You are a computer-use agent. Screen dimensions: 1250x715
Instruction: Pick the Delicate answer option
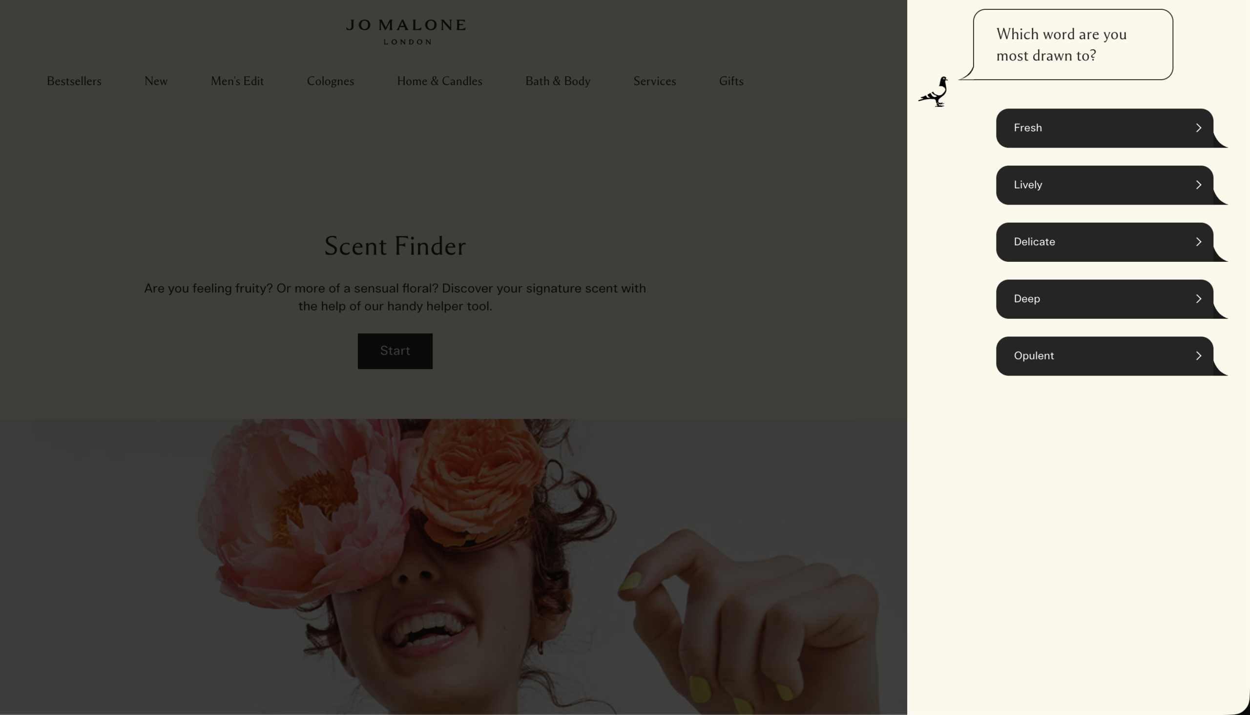1104,242
